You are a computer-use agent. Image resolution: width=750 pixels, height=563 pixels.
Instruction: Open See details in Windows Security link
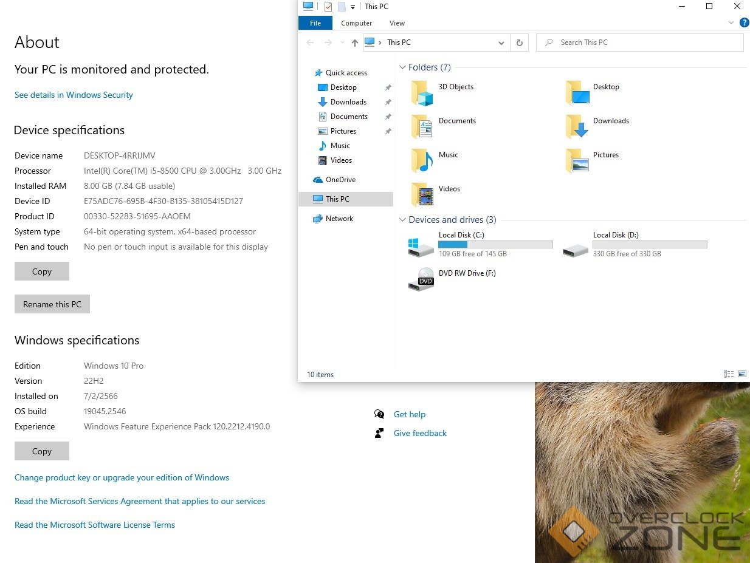point(74,95)
